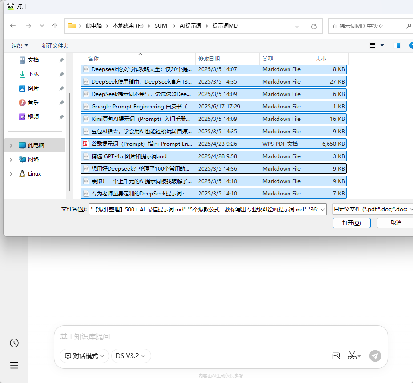Open the 对话模式 mode dropdown
Image resolution: width=413 pixels, height=383 pixels.
[x=84, y=356]
